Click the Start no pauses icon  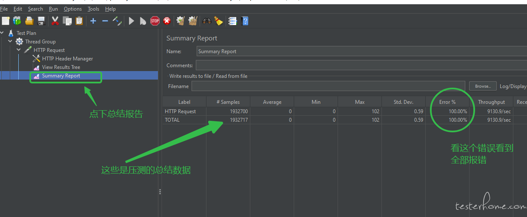tap(143, 20)
